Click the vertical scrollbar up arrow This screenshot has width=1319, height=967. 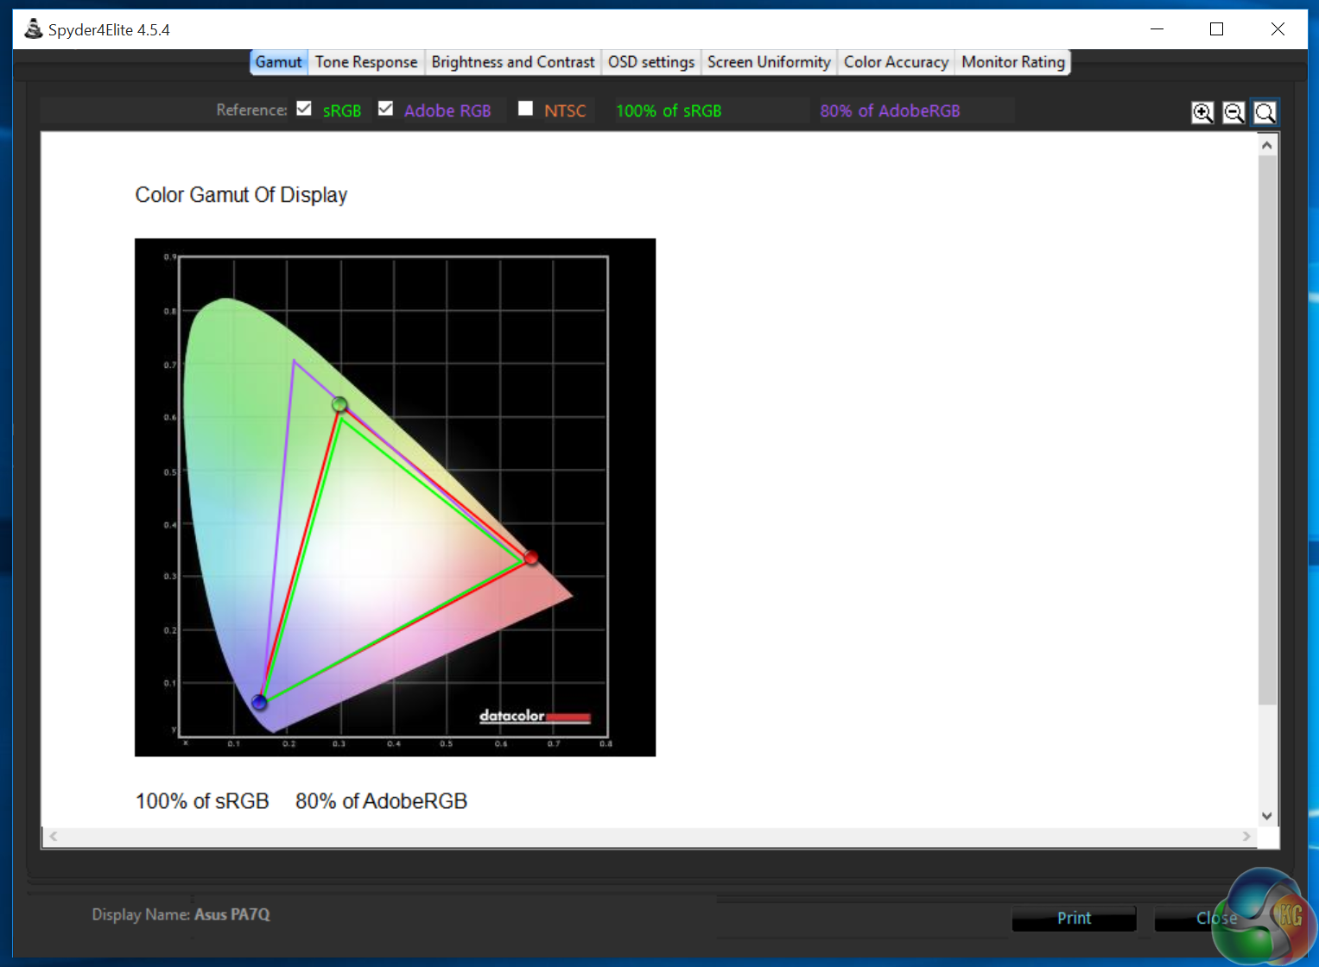click(1266, 145)
